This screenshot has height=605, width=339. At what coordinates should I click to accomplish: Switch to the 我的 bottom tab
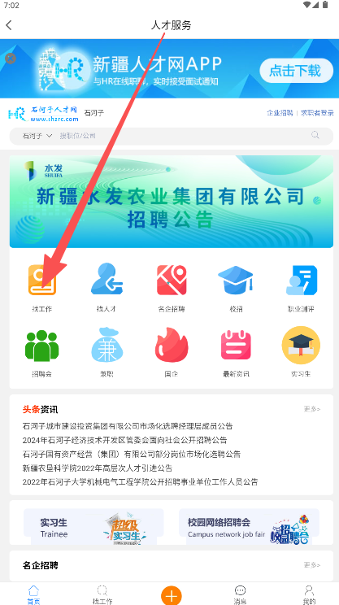point(309,594)
